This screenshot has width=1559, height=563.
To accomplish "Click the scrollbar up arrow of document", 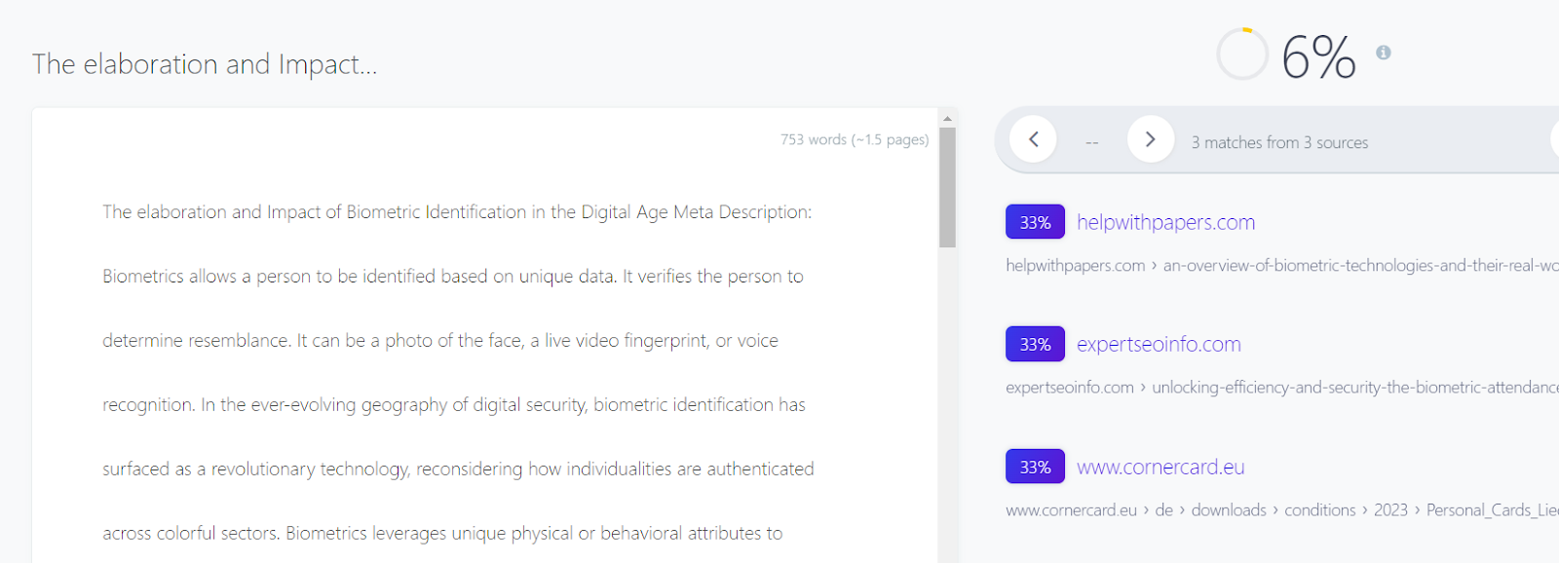I will tap(947, 118).
